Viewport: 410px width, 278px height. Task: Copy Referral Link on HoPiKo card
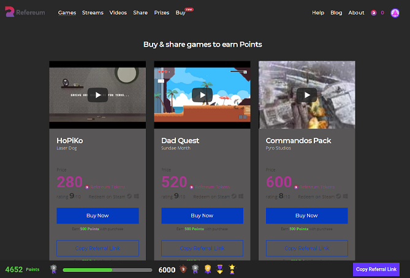point(97,248)
